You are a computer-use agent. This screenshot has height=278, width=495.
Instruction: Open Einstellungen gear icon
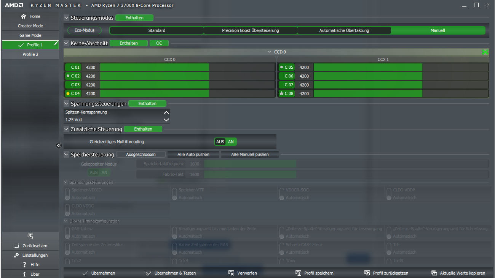16,255
